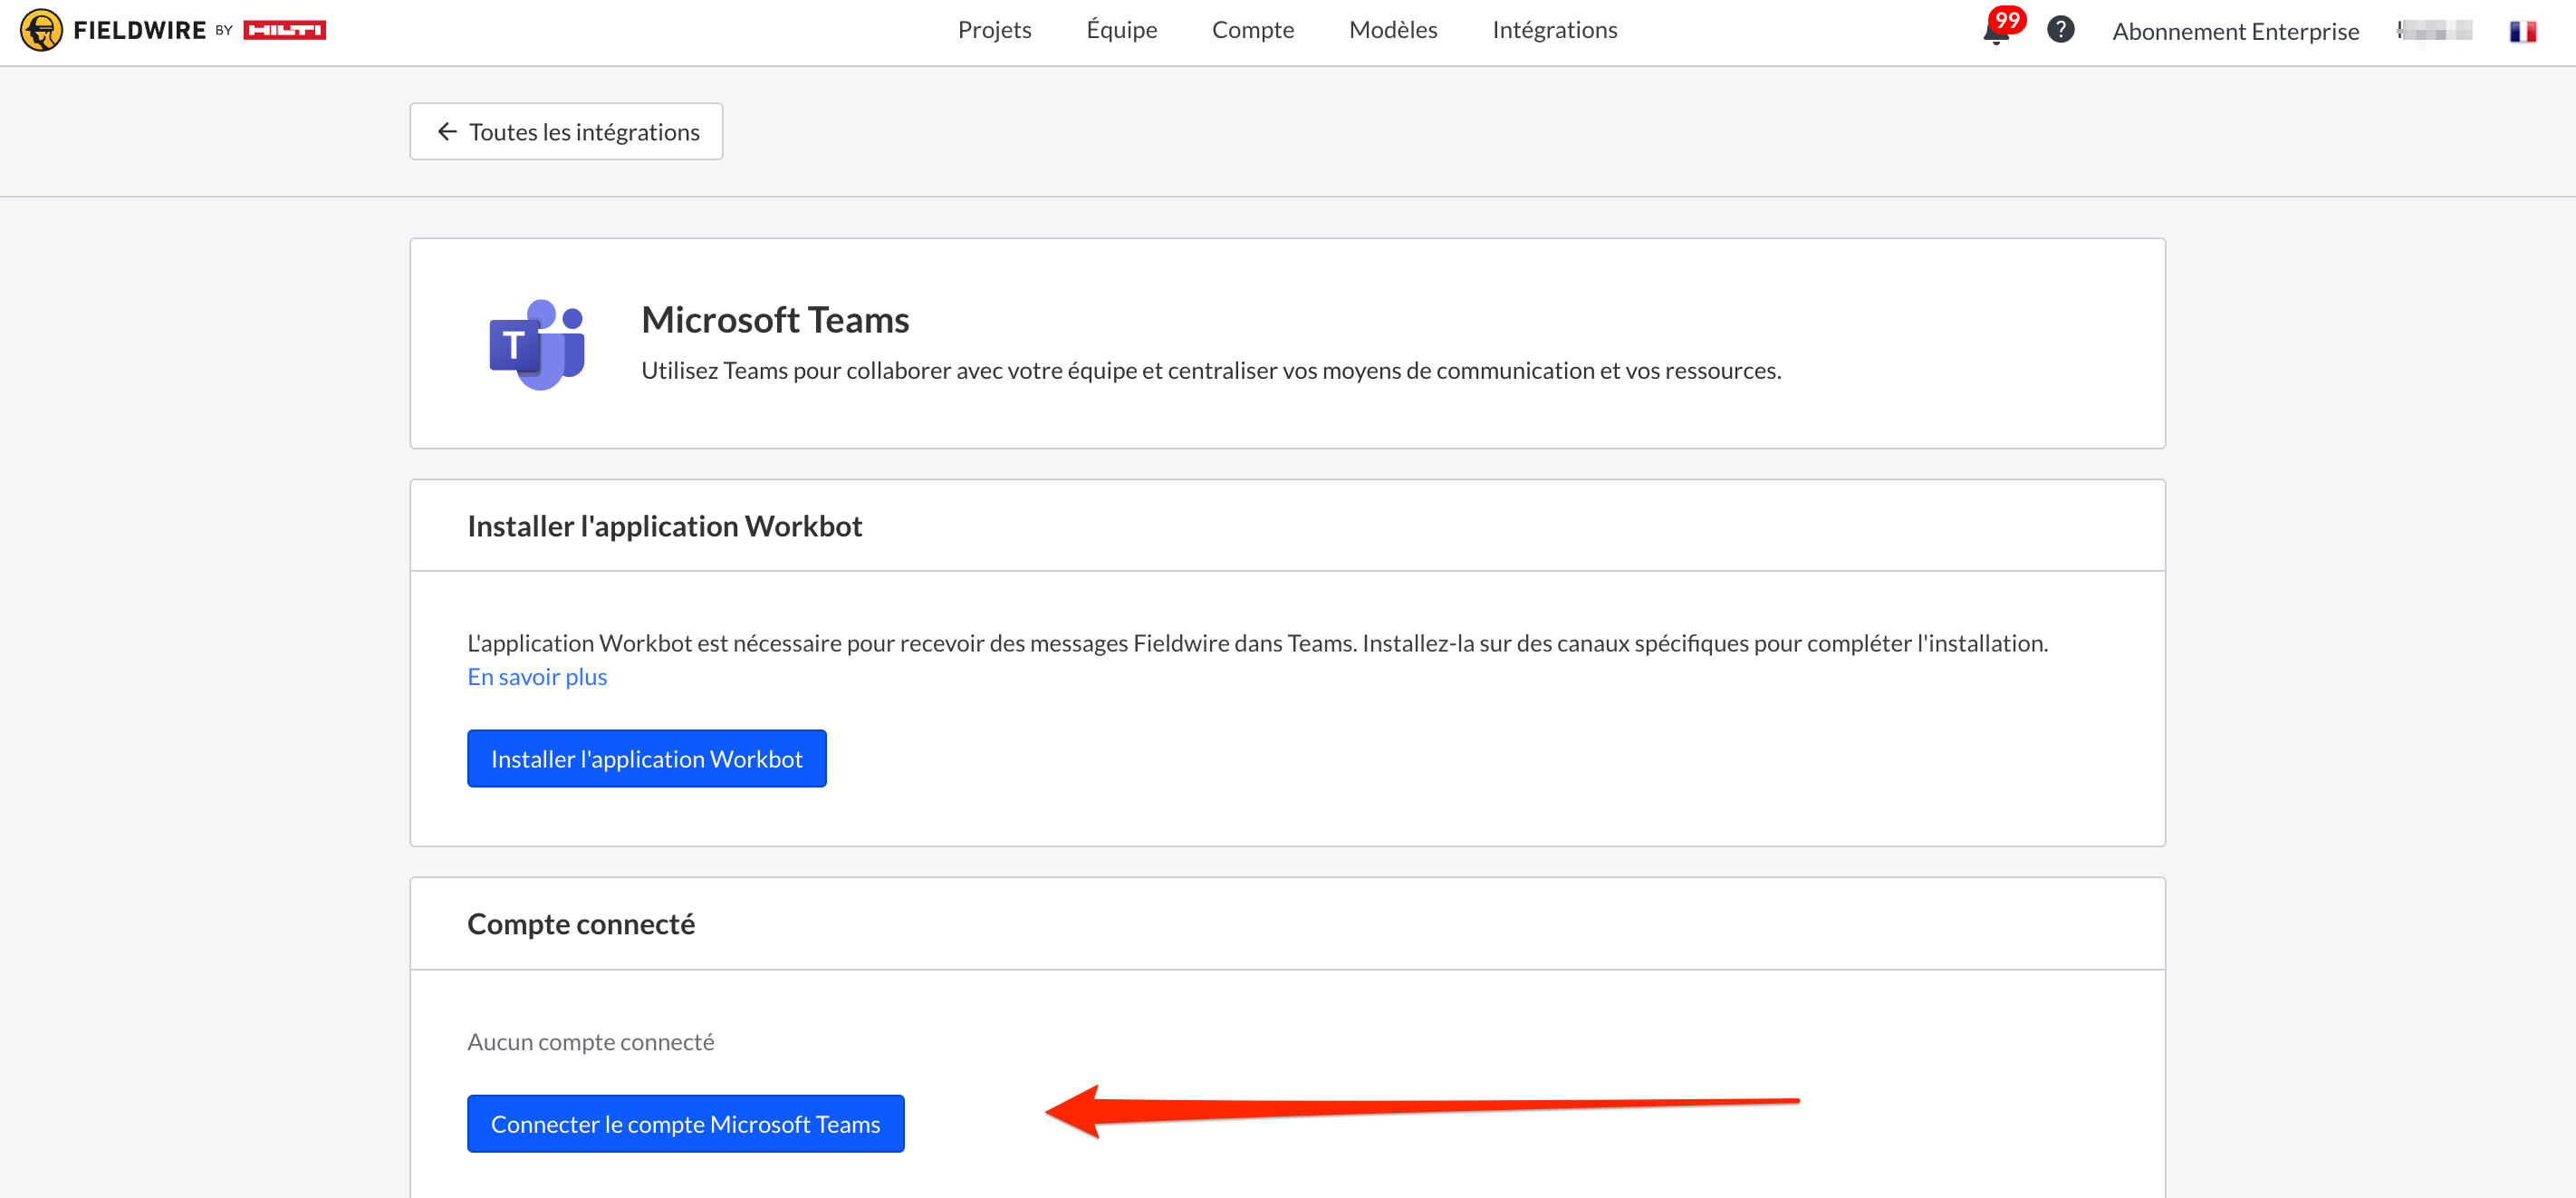Click Installer l'application Workbot heading
This screenshot has height=1198, width=2576.
665,527
